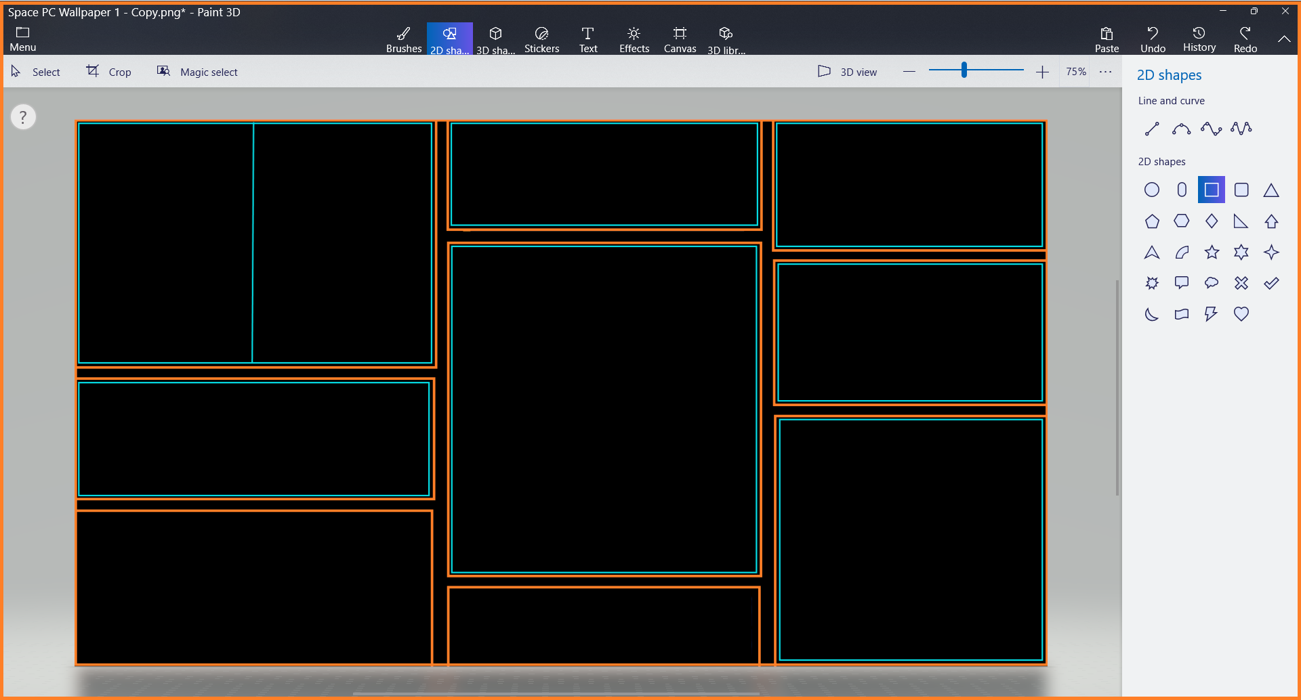Open the Canvas tab
Screen dimensions: 1301x700
[680, 39]
